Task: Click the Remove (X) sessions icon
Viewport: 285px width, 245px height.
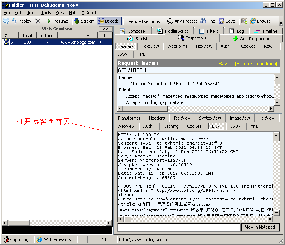Action: pos(38,21)
